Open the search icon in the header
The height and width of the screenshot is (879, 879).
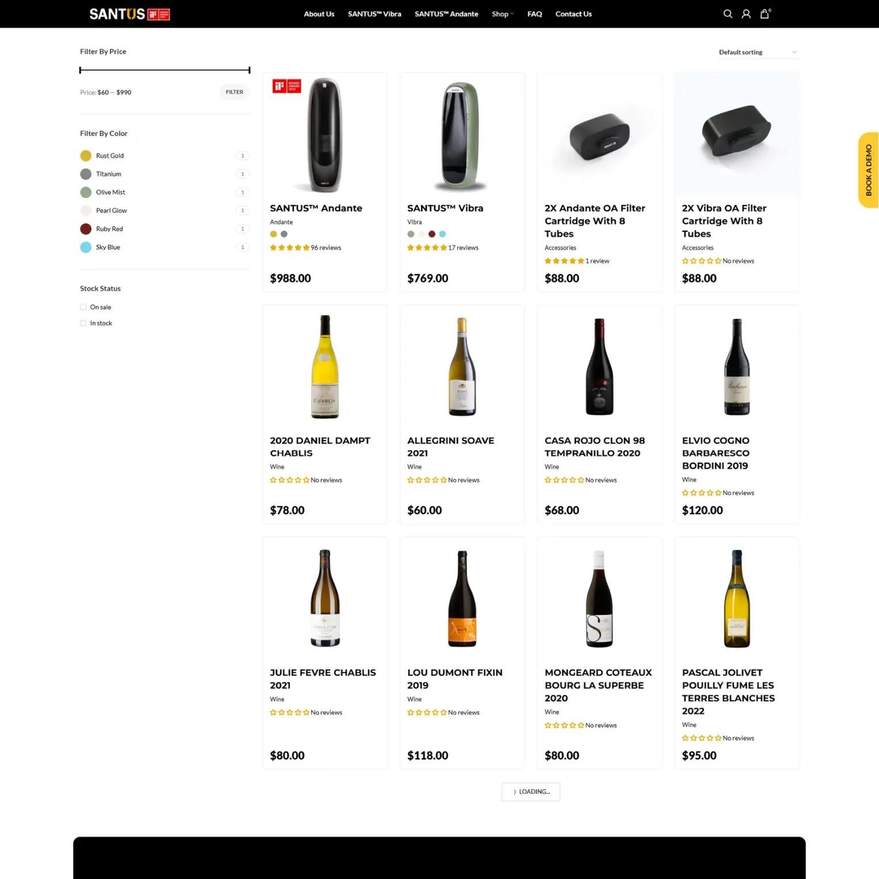click(x=728, y=14)
